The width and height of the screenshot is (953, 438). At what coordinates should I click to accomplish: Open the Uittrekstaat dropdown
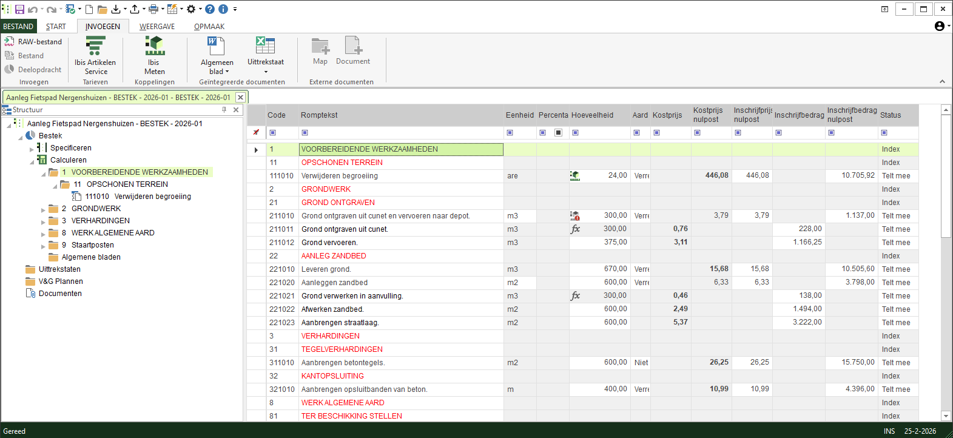[x=266, y=72]
